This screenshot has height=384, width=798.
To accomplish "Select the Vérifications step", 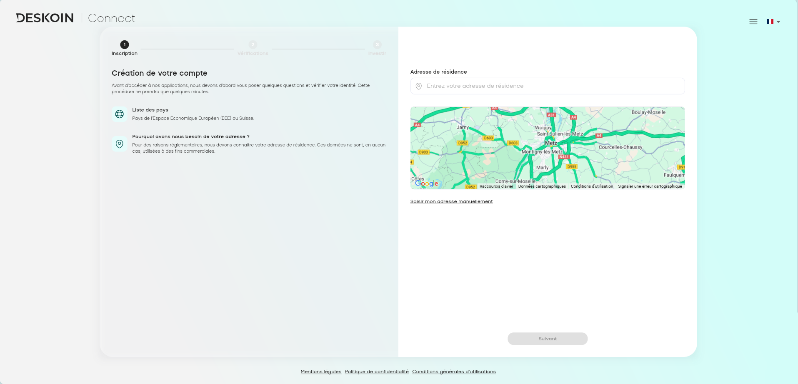I will [x=253, y=45].
